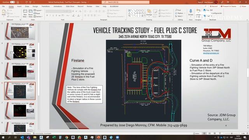Apply Bold formatting
The image size is (249, 140).
pos(47,16)
